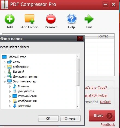The image size is (120, 128).
Task: Minimize the PDF Compressor Pro window
Action: pyautogui.click(x=105, y=4)
